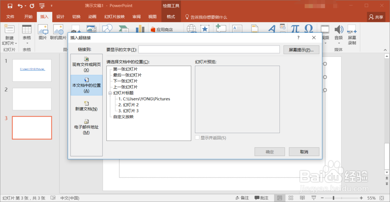390x202 pixels.
Task: Switch to the 视图 ribbon tab
Action: click(x=152, y=17)
